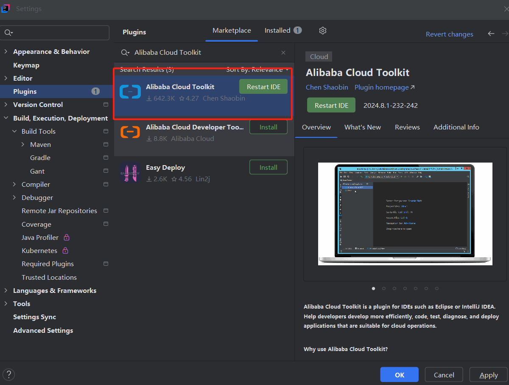The width and height of the screenshot is (509, 385).
Task: Clear the plugin search text with X
Action: pyautogui.click(x=283, y=53)
